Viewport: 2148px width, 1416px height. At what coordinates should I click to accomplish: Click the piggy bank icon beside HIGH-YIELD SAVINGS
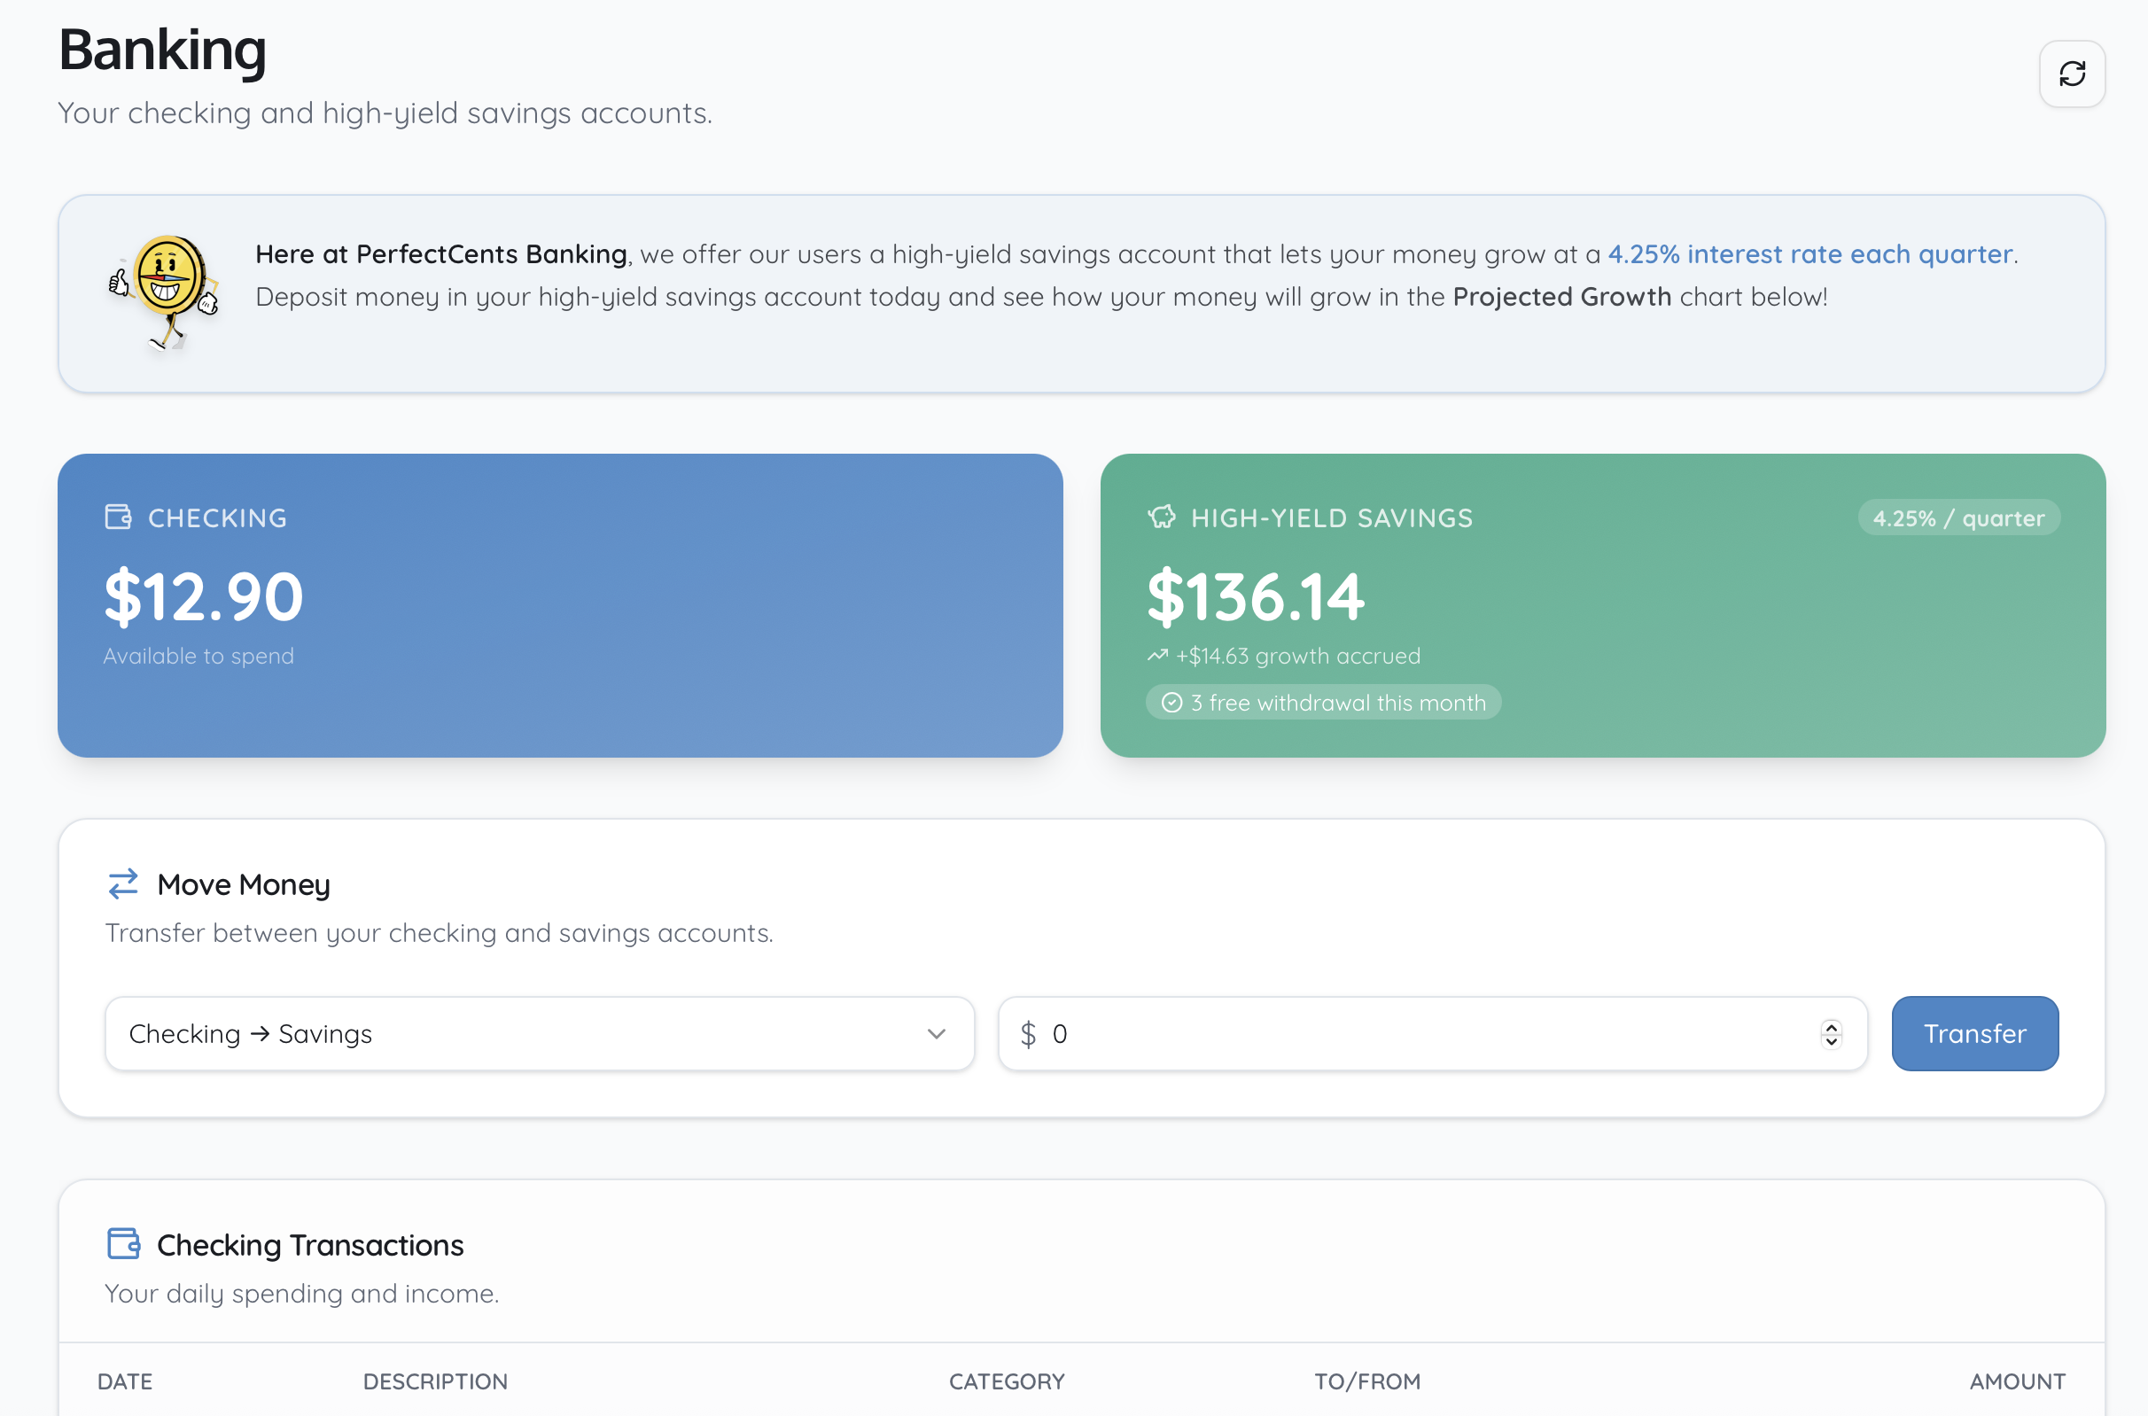1161,517
